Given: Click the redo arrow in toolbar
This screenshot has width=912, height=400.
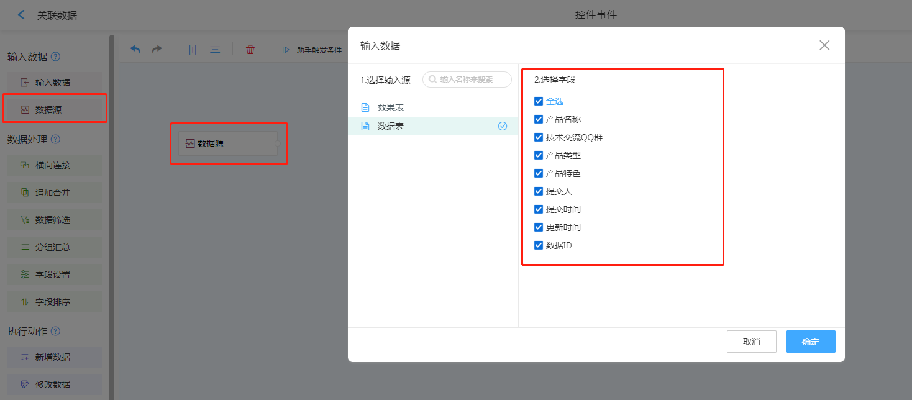Looking at the screenshot, I should tap(157, 50).
